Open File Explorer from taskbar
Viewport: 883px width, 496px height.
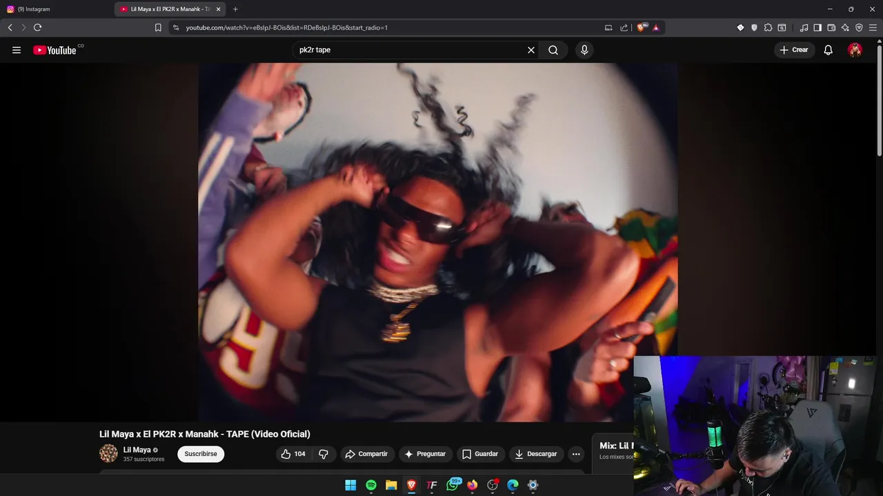click(x=391, y=485)
